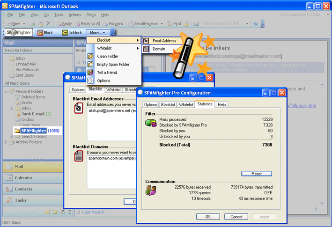332x227 pixels.
Task: Select Blacklist tab in back SPAMfighter window
Action: pyautogui.click(x=96, y=89)
